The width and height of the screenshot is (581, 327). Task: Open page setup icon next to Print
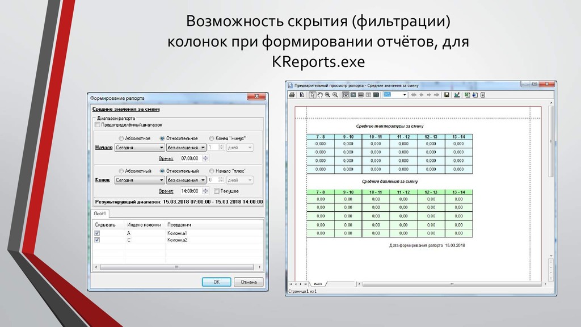tap(302, 95)
